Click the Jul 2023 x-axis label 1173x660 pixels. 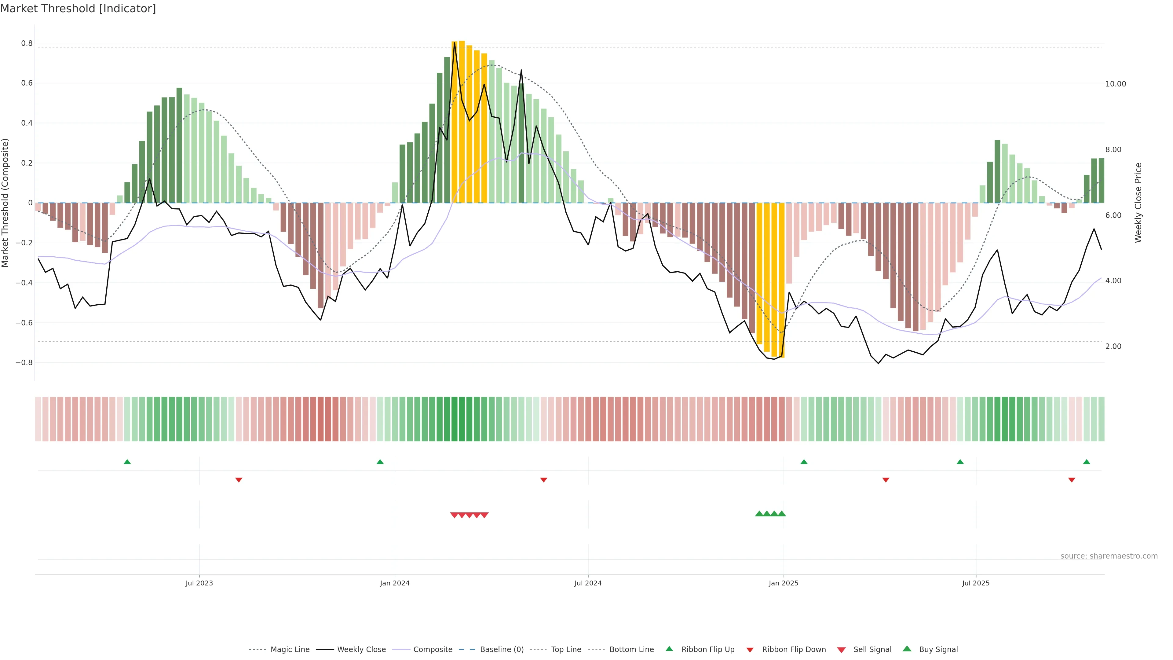click(199, 583)
